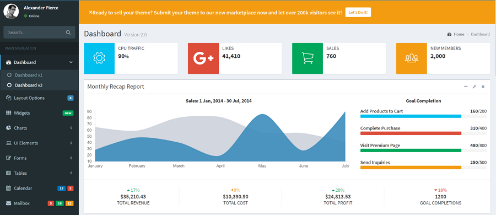Click Calendar red badge 3
The width and height of the screenshot is (496, 215).
(x=70, y=189)
